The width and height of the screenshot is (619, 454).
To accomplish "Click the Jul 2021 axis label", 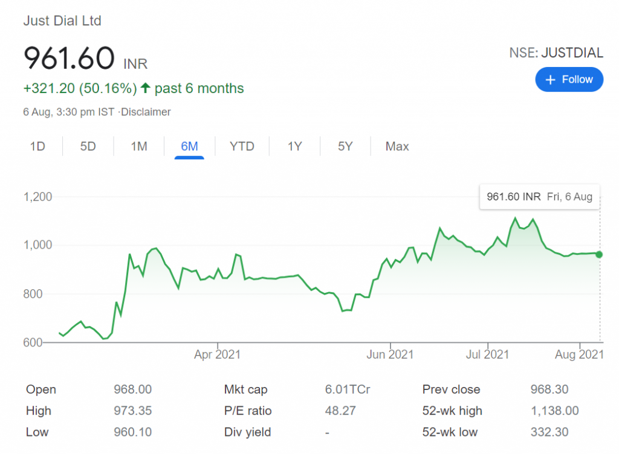I will tap(488, 354).
